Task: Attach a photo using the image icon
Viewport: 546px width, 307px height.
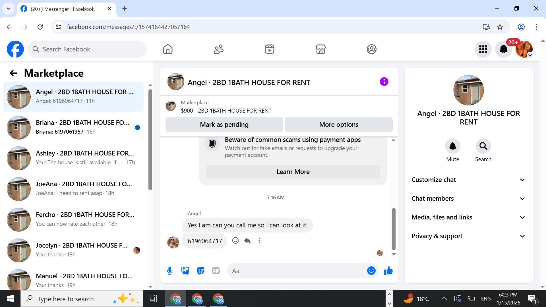Action: click(x=185, y=271)
